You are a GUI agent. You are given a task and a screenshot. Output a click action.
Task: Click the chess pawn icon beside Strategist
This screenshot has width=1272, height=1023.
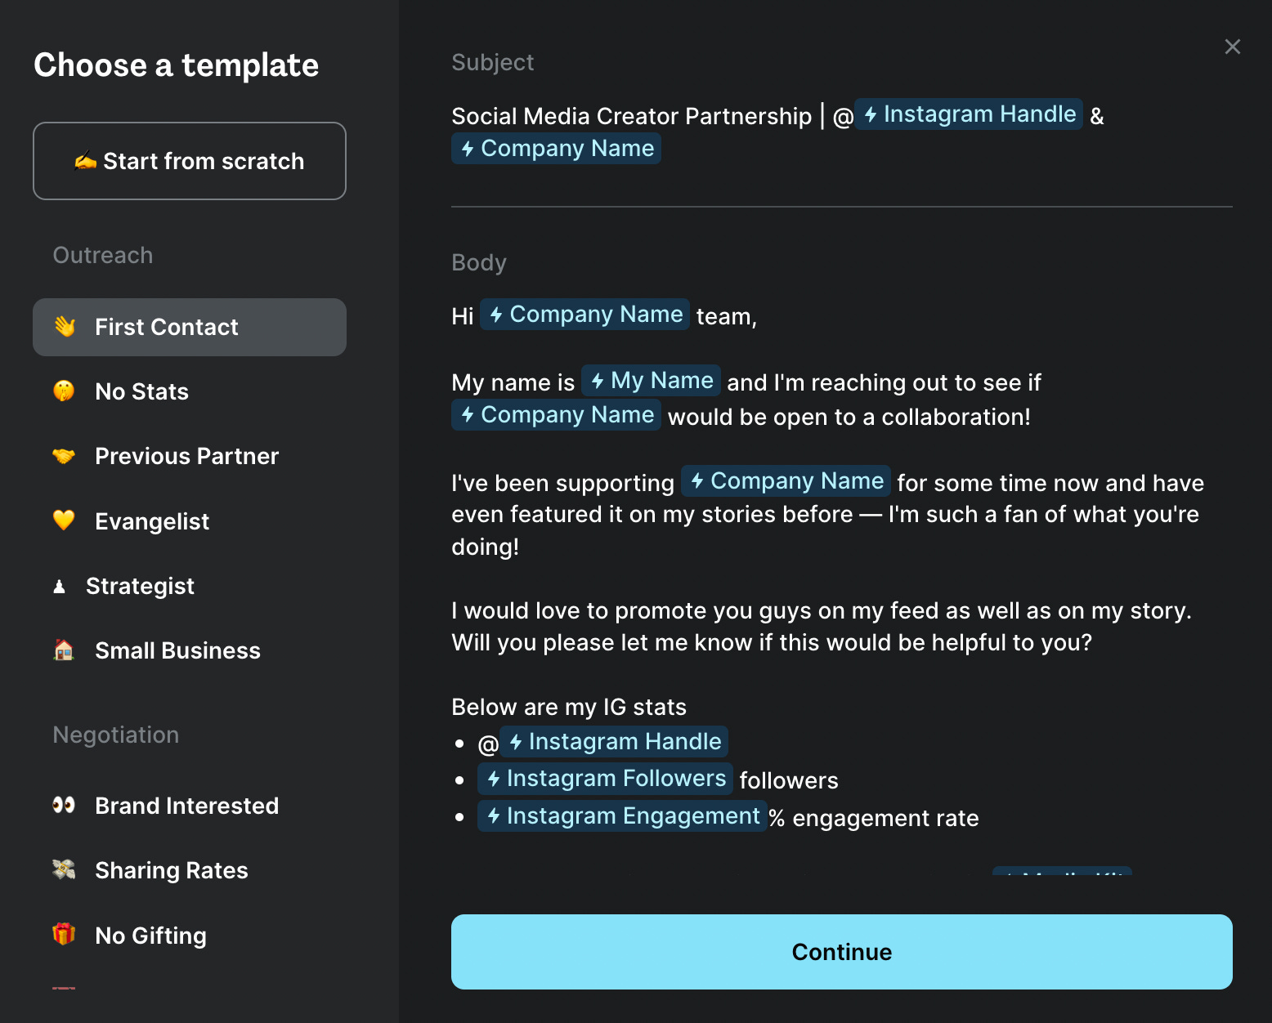coord(59,586)
